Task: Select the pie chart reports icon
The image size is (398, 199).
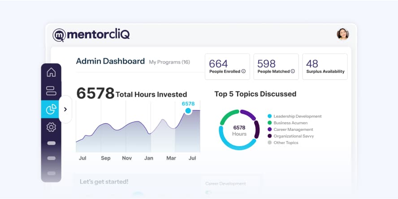Action: tap(51, 109)
